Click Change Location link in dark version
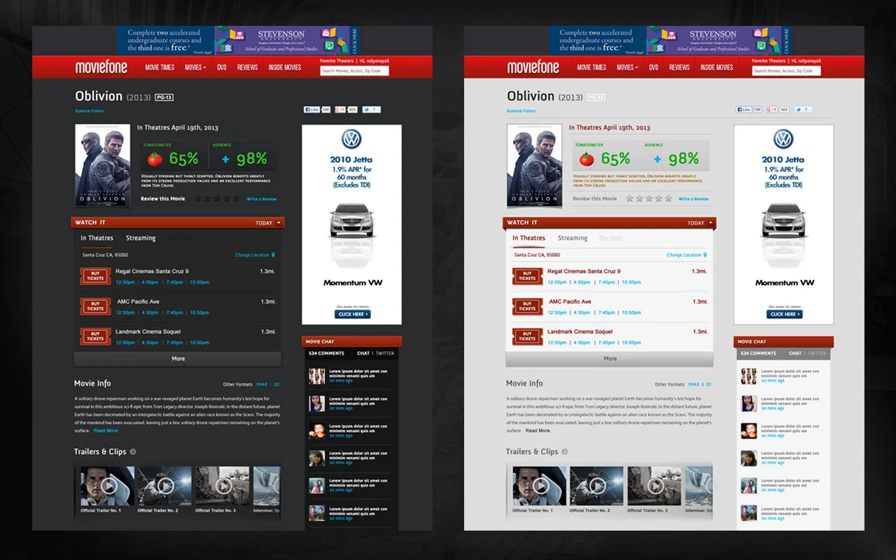This screenshot has width=896, height=560. click(252, 255)
